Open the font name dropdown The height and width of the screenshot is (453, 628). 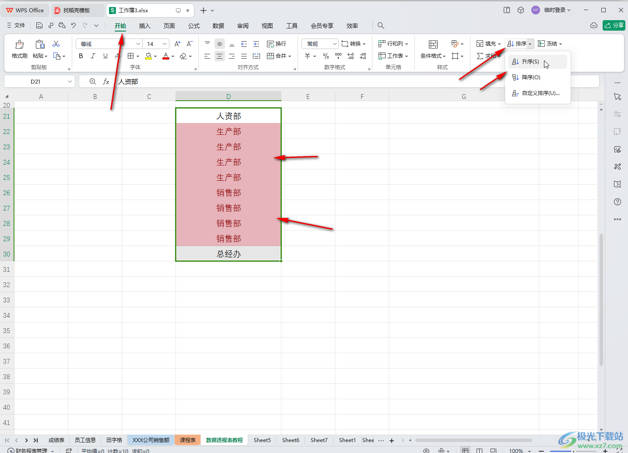click(138, 44)
